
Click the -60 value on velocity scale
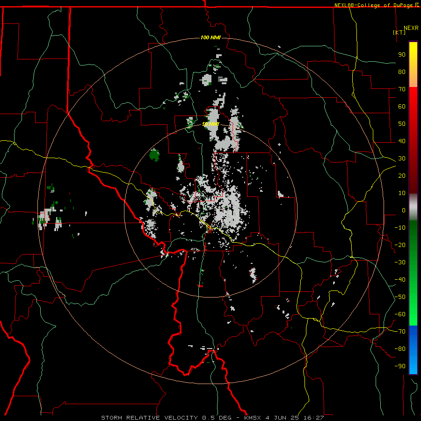pyautogui.click(x=400, y=314)
